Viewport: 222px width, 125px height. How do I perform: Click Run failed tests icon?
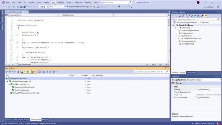18,72
